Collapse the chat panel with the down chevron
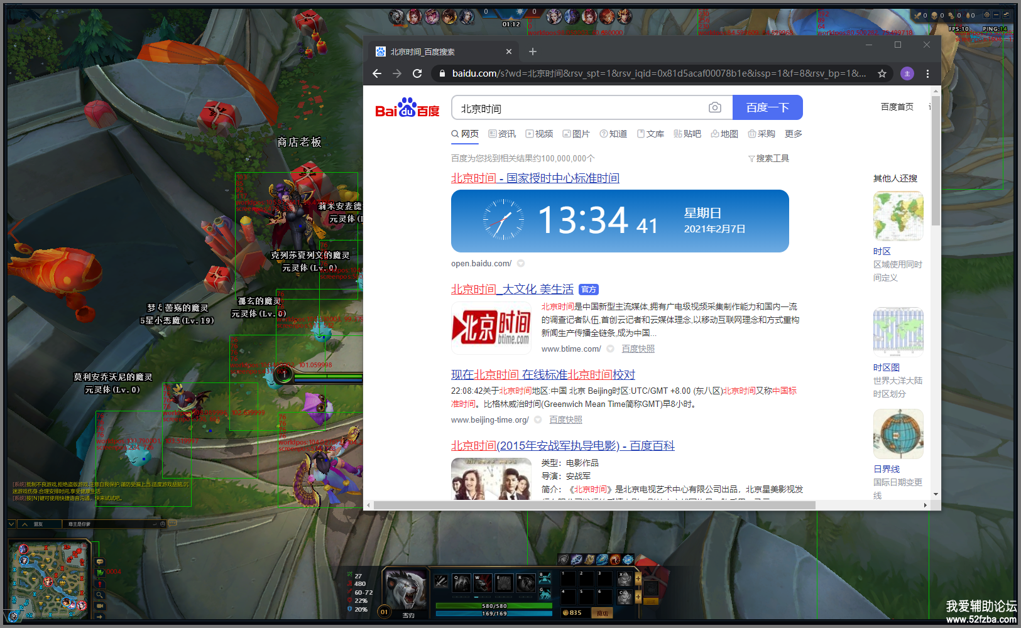The image size is (1021, 628). [x=11, y=524]
